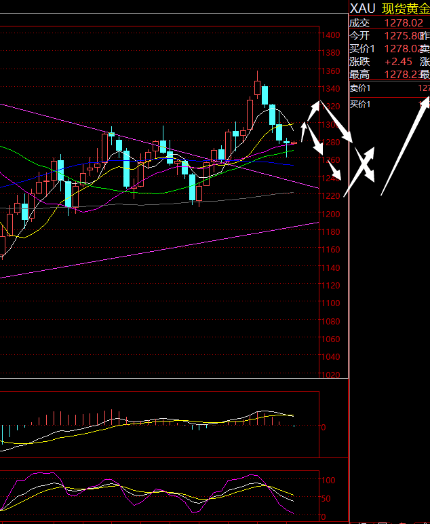Click the latest small candlestick near 1280
This screenshot has width=430, height=524.
[294, 143]
